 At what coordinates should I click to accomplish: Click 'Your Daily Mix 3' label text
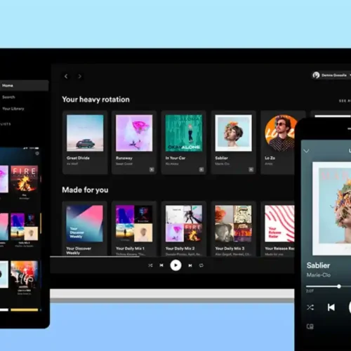pyautogui.click(x=230, y=249)
